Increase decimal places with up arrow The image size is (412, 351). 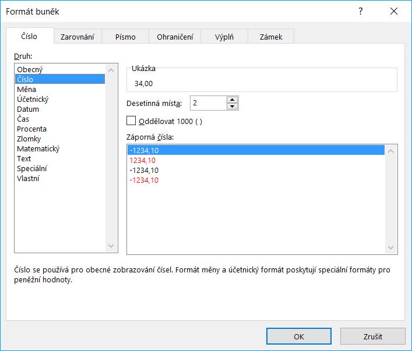click(x=232, y=100)
